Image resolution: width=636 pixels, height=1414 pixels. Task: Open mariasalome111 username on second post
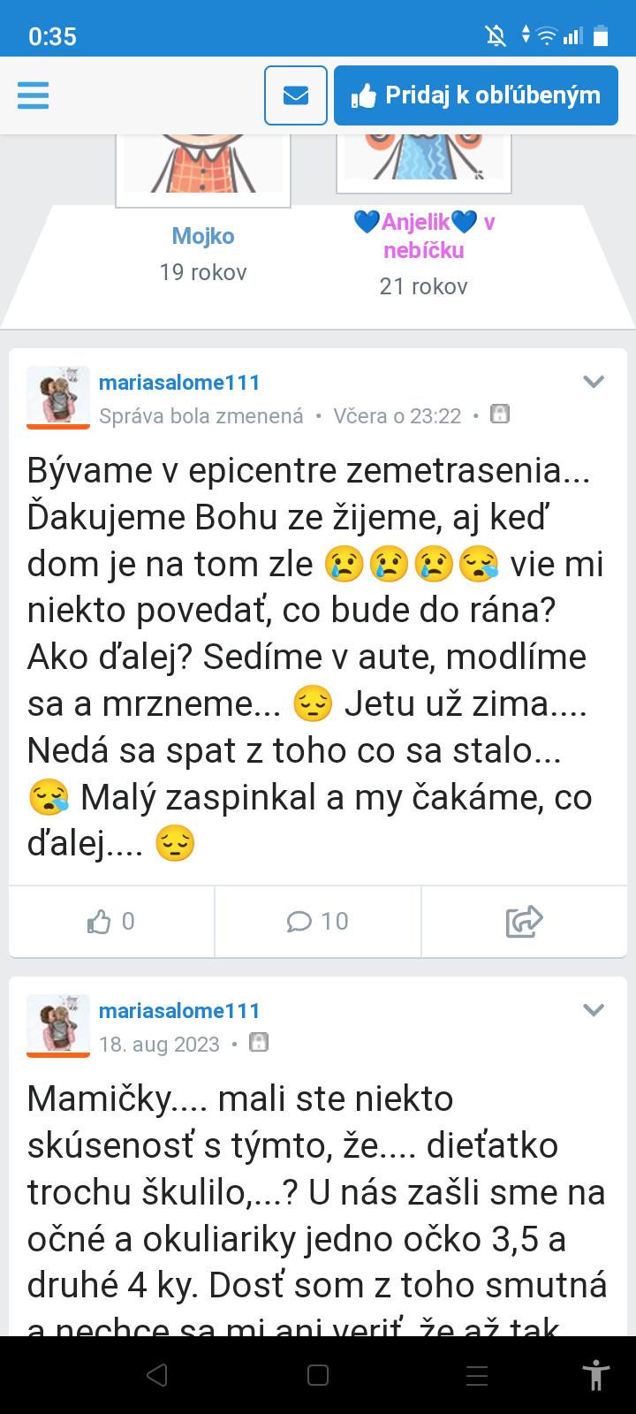[179, 1010]
